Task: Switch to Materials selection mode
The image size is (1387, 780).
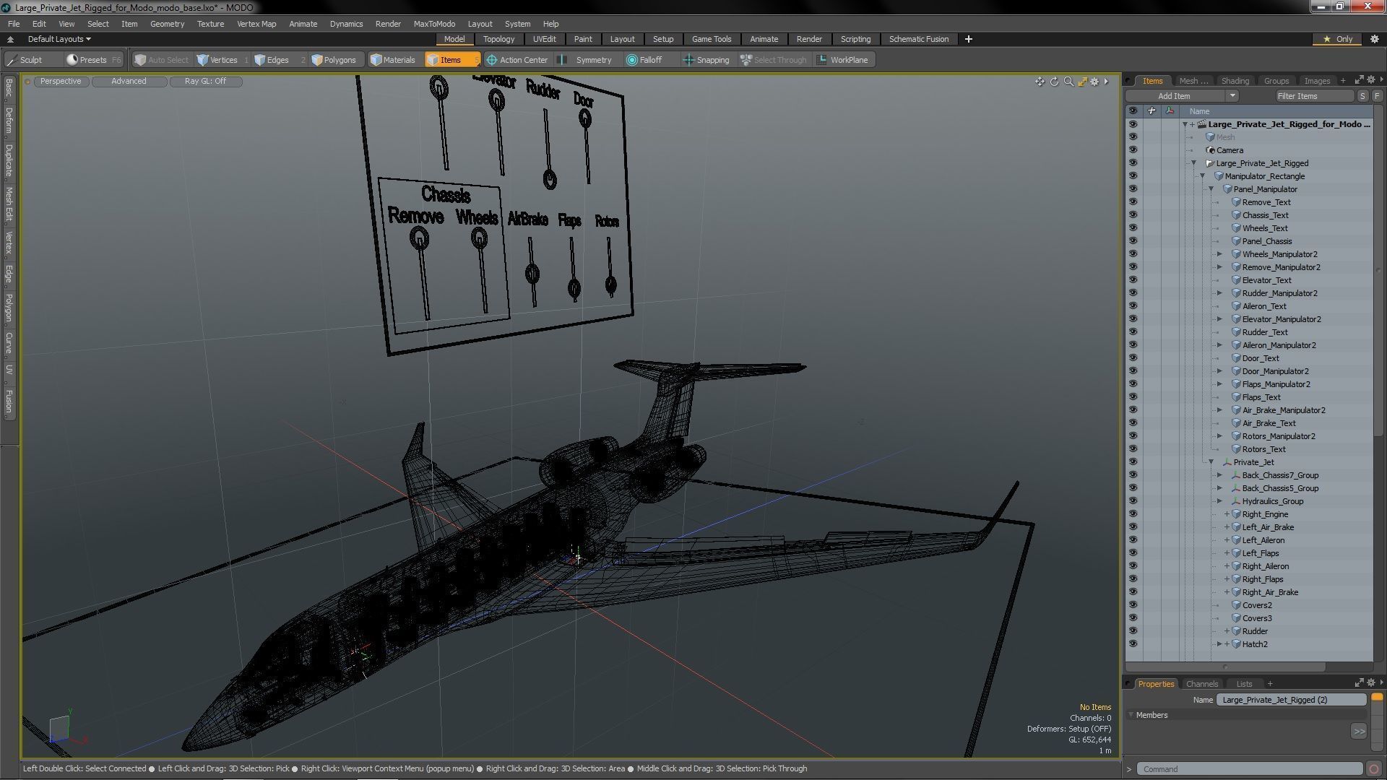Action: pyautogui.click(x=394, y=60)
